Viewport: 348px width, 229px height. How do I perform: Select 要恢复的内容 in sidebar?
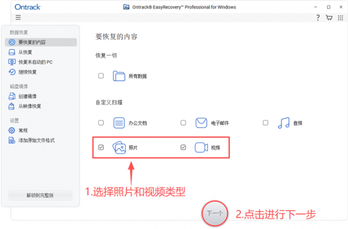(41, 42)
